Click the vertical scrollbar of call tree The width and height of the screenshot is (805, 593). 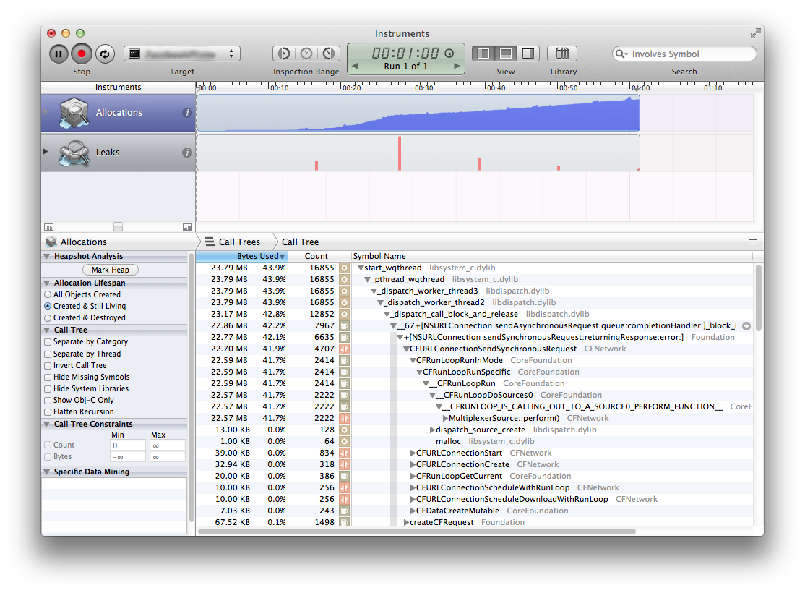click(758, 298)
